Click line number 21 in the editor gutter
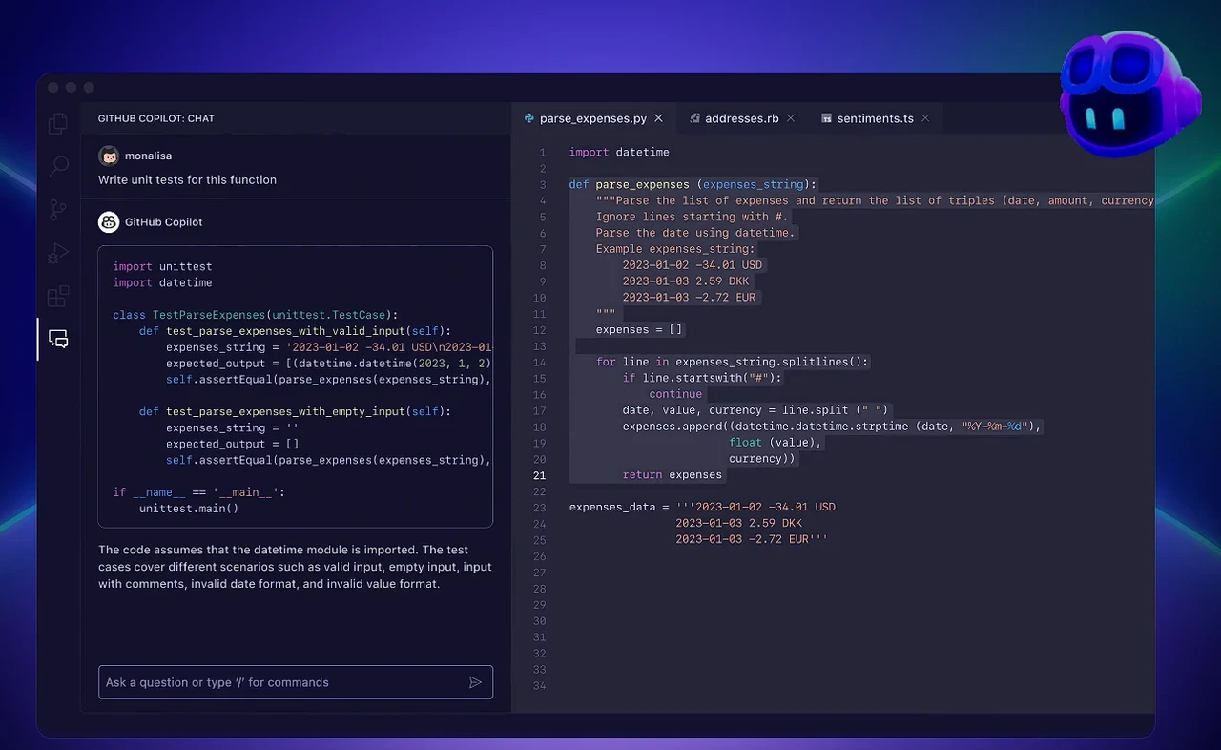1221x750 pixels. pos(540,475)
